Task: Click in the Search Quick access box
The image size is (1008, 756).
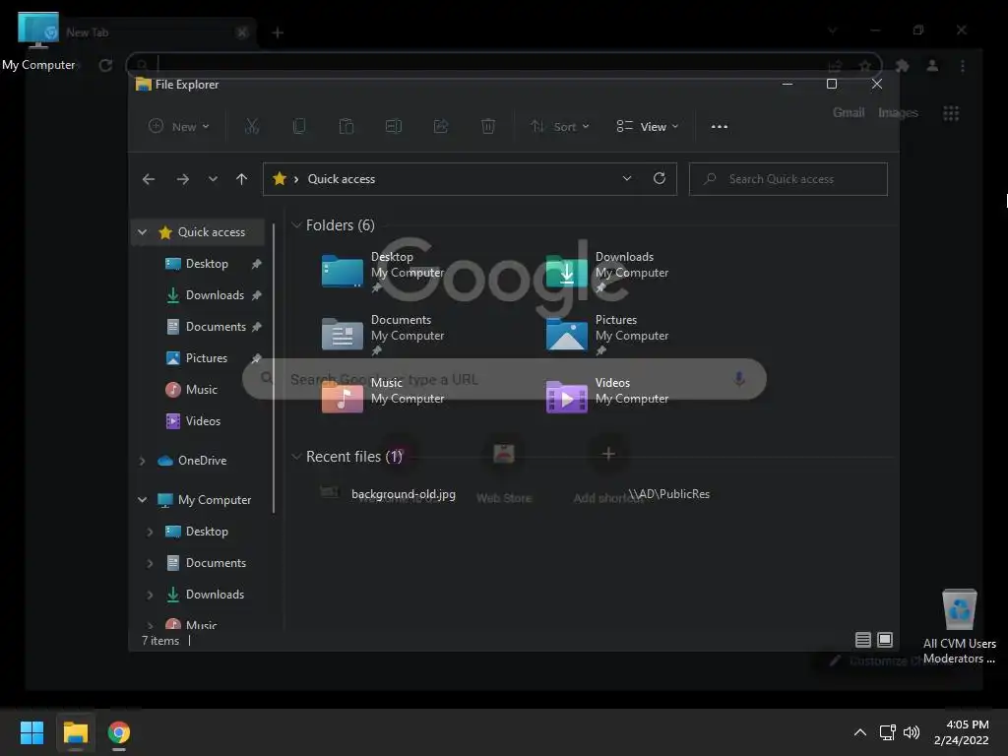Action: (788, 179)
